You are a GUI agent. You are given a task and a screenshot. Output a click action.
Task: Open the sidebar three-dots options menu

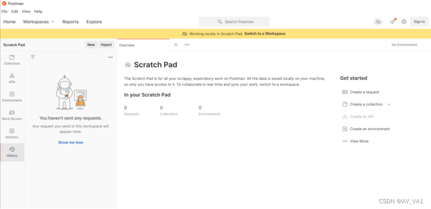point(111,57)
